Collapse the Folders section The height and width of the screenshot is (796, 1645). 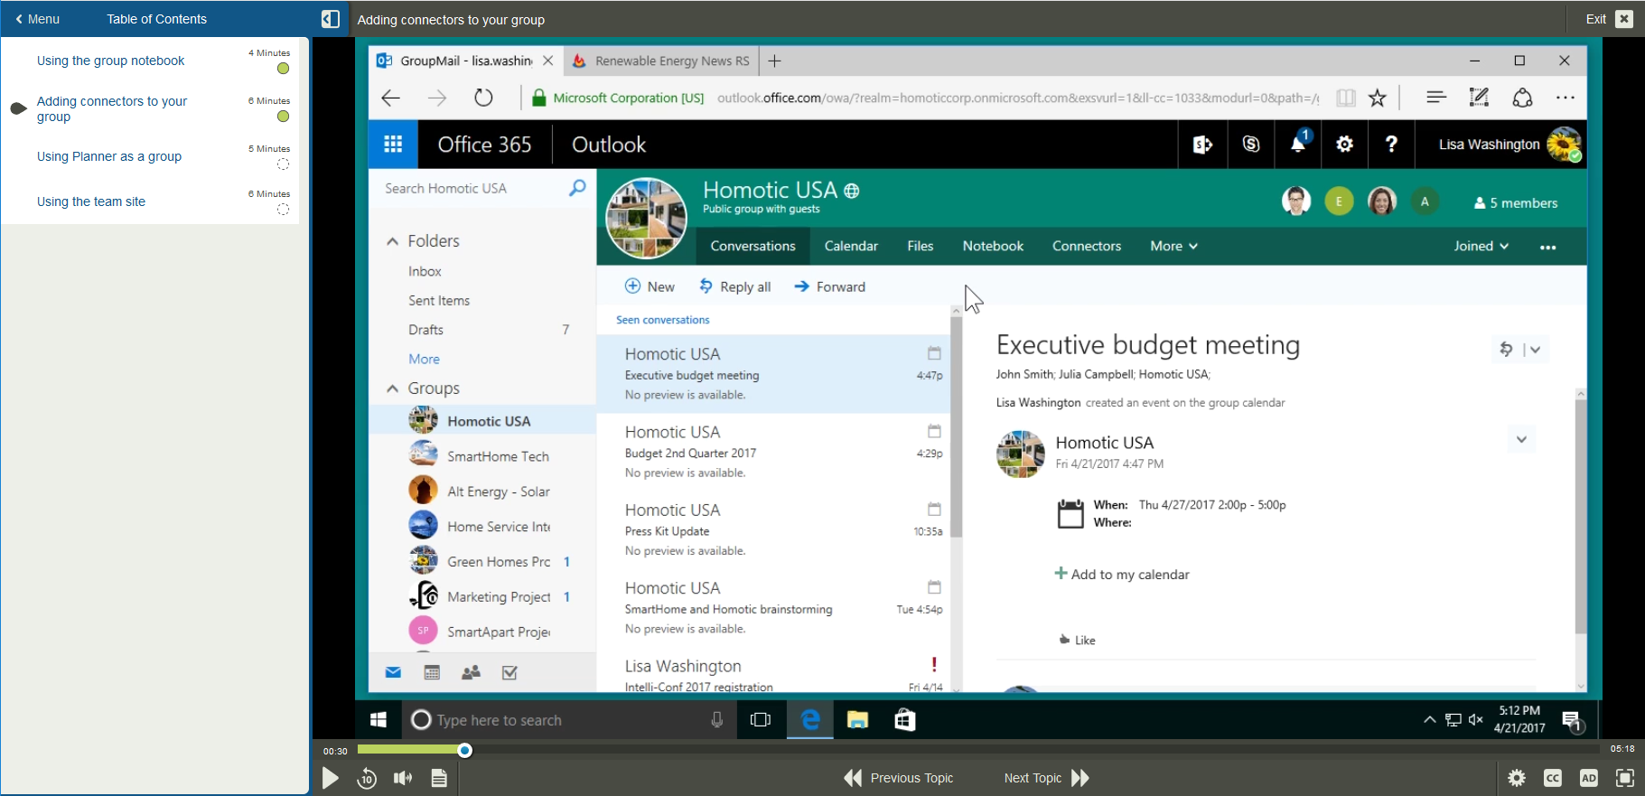coord(393,241)
